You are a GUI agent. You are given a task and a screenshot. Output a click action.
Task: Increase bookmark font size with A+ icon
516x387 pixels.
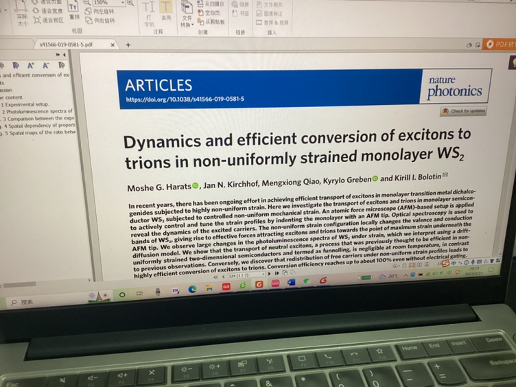(x=31, y=64)
